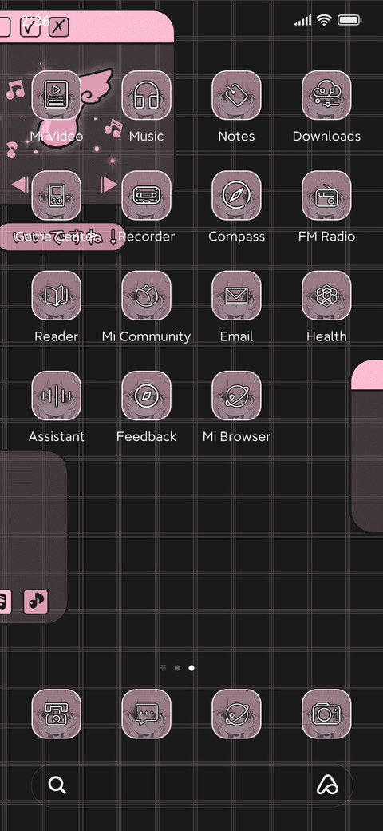Tap the cellular signal bars

[303, 21]
